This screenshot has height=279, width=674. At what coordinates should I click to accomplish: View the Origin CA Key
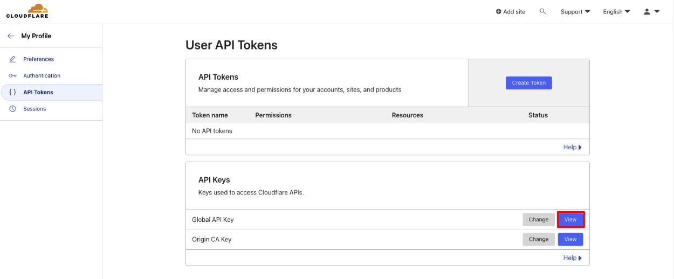[570, 240]
